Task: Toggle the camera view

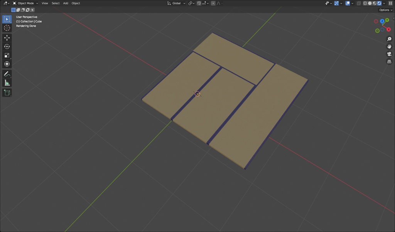Action: [x=389, y=54]
